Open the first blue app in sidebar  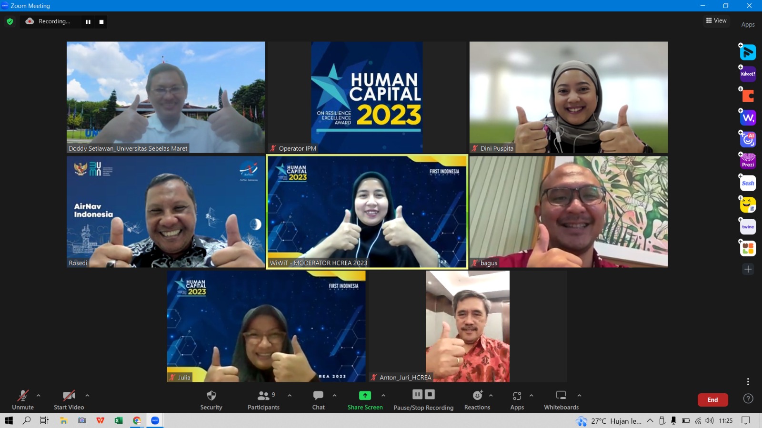pyautogui.click(x=748, y=52)
